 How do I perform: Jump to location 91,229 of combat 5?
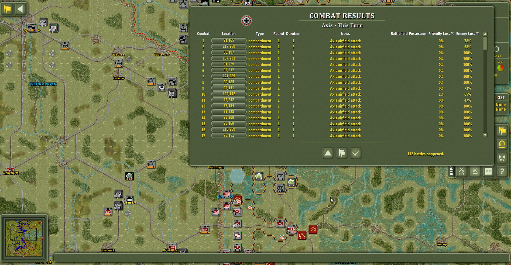229,64
